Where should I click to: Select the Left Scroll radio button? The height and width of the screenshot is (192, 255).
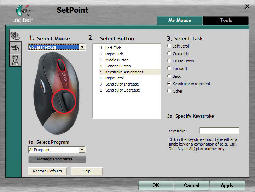[169, 46]
